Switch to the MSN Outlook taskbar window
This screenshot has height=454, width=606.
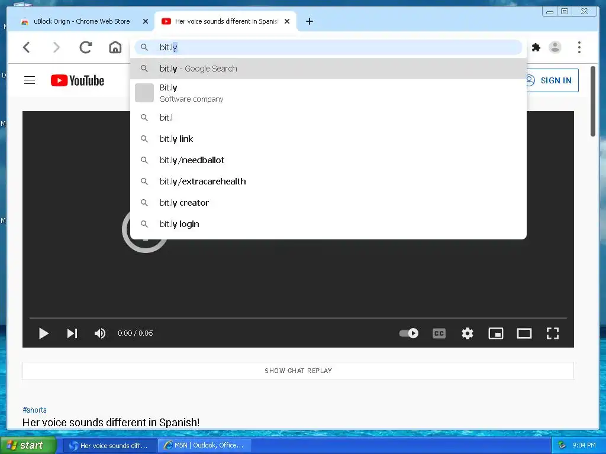pyautogui.click(x=205, y=446)
